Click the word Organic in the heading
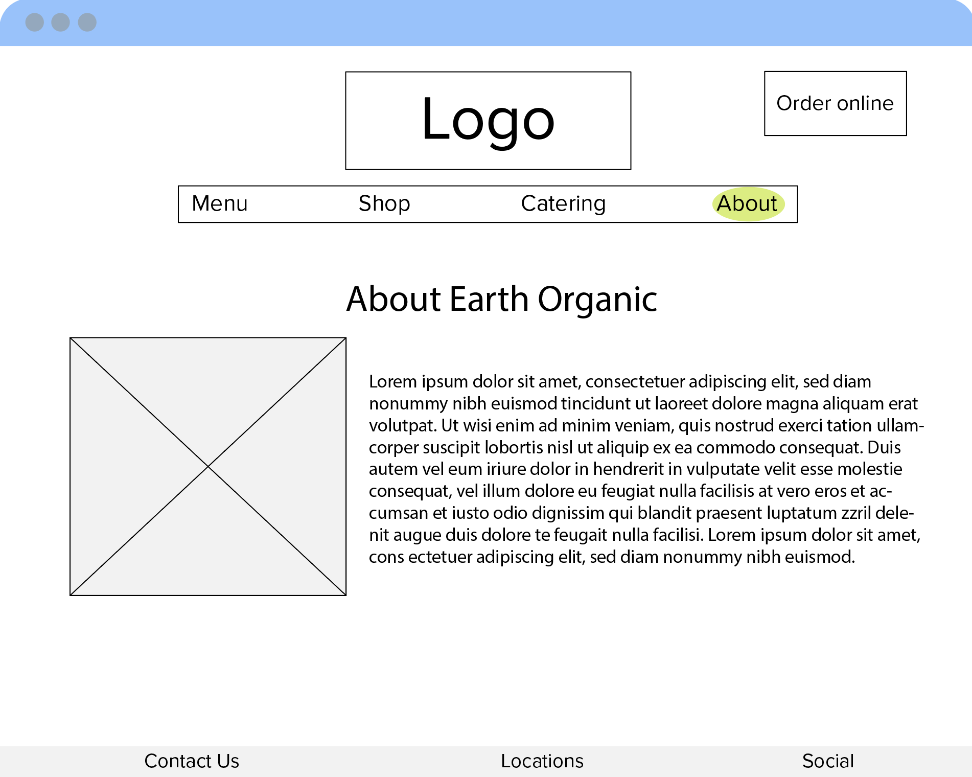The width and height of the screenshot is (972, 777). click(597, 299)
